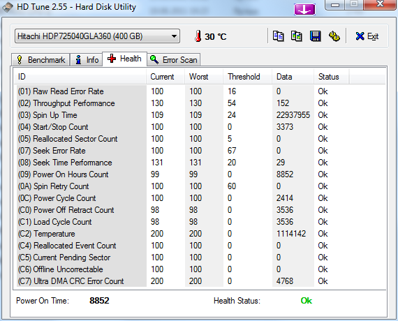Click the Exit button
This screenshot has width=398, height=321.
(367, 36)
